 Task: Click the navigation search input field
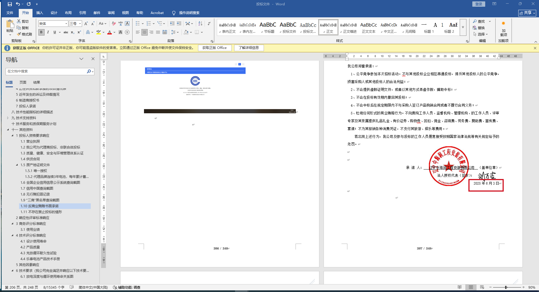point(46,71)
